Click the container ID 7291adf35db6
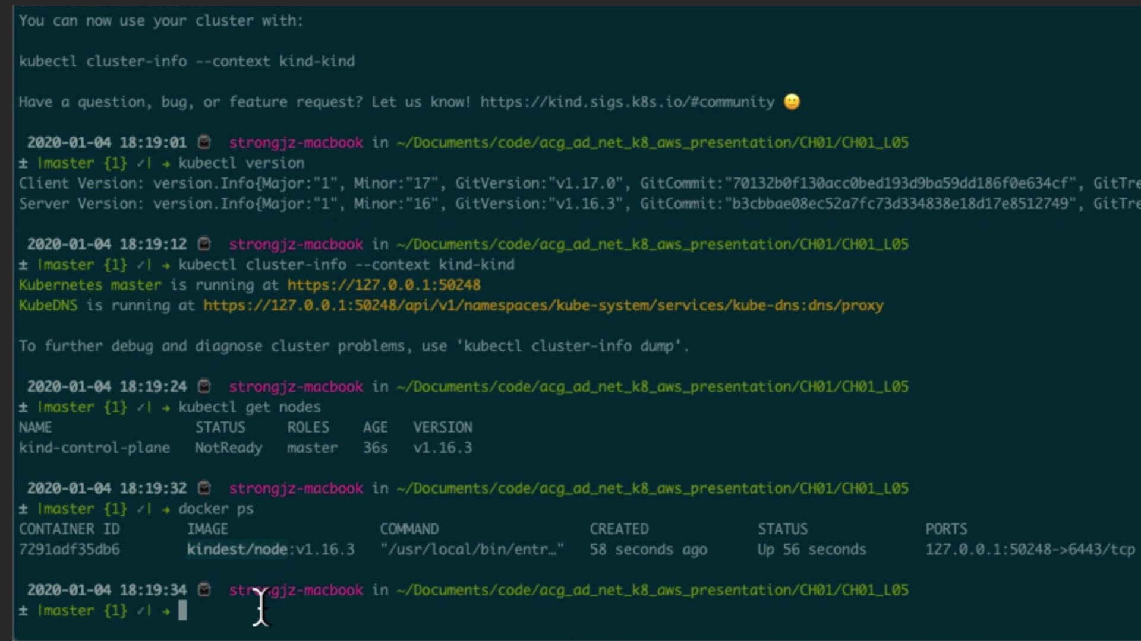Viewport: 1141px width, 641px height. click(x=69, y=550)
